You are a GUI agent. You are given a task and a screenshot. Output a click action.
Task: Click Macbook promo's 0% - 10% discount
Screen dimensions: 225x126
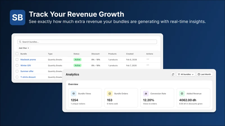click(x=96, y=60)
